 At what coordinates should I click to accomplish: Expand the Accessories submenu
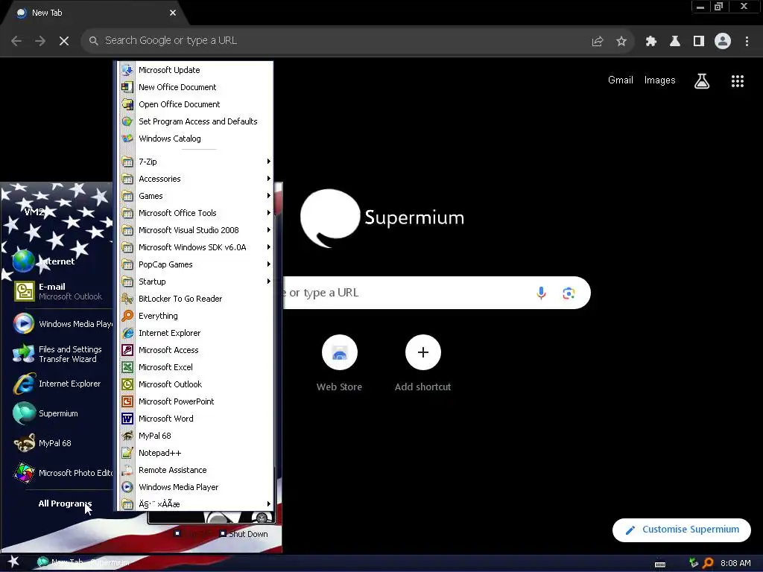[196, 179]
